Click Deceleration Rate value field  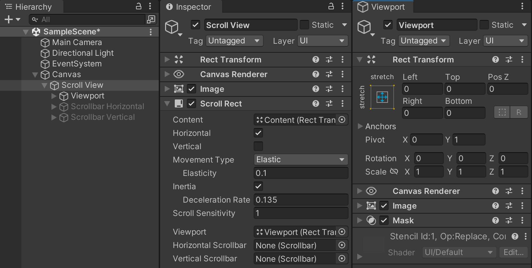[301, 200]
